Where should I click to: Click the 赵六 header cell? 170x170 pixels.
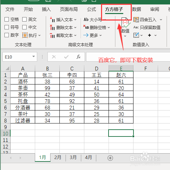click(x=121, y=75)
